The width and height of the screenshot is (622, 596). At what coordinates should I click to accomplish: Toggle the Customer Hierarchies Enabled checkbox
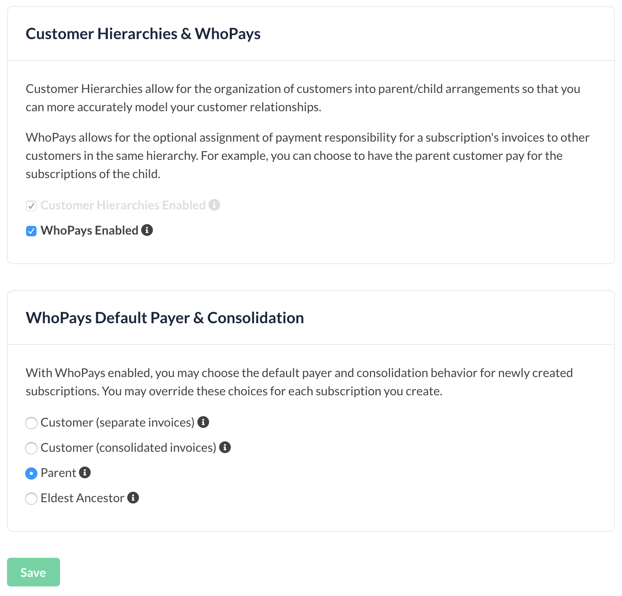[x=31, y=205]
